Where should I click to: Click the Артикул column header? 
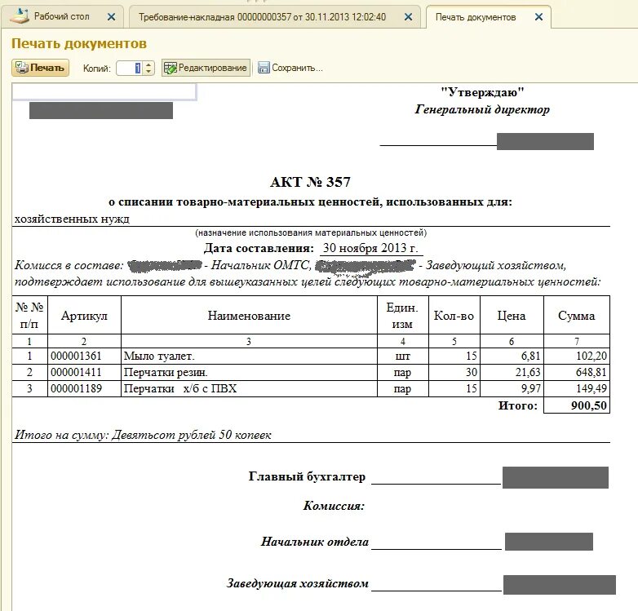(x=84, y=315)
